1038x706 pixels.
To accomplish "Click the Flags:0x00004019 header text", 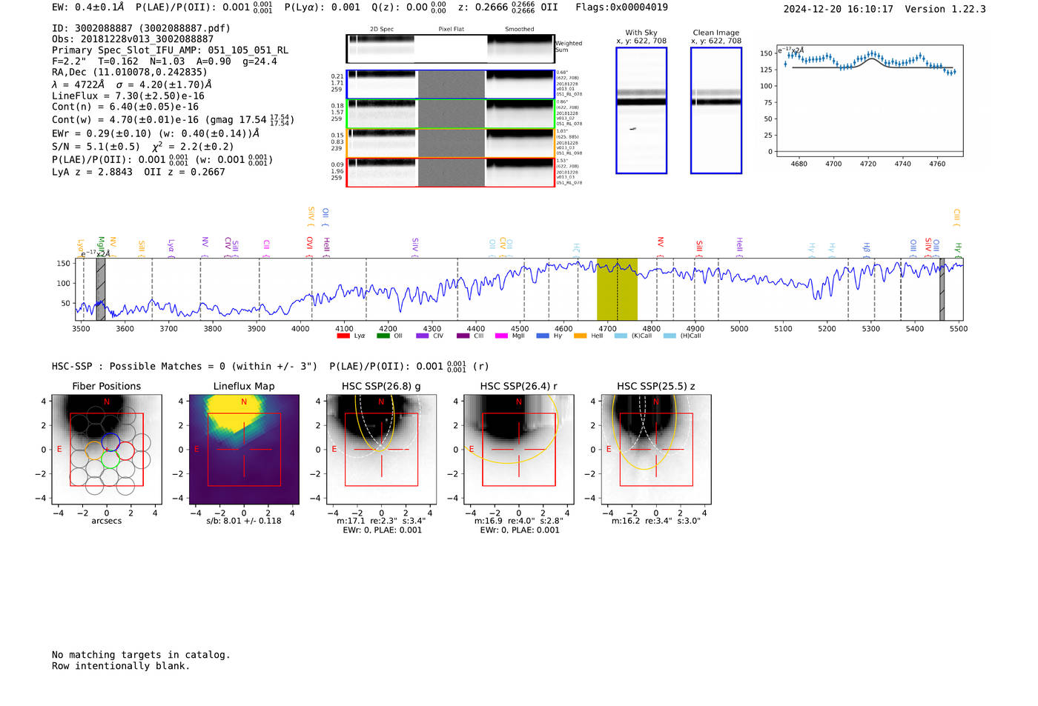I will click(x=621, y=7).
